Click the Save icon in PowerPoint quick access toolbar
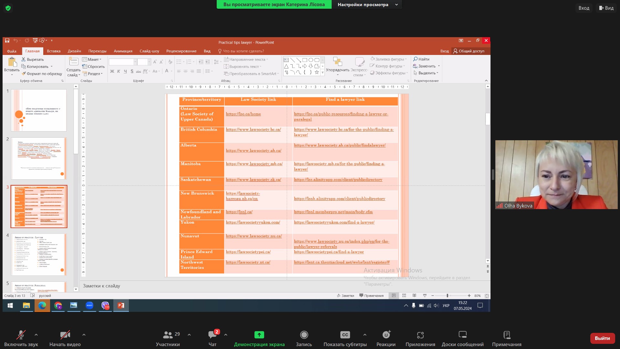 [7, 40]
